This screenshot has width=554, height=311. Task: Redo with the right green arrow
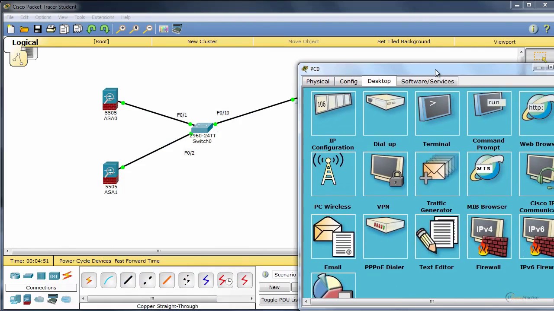pyautogui.click(x=105, y=29)
